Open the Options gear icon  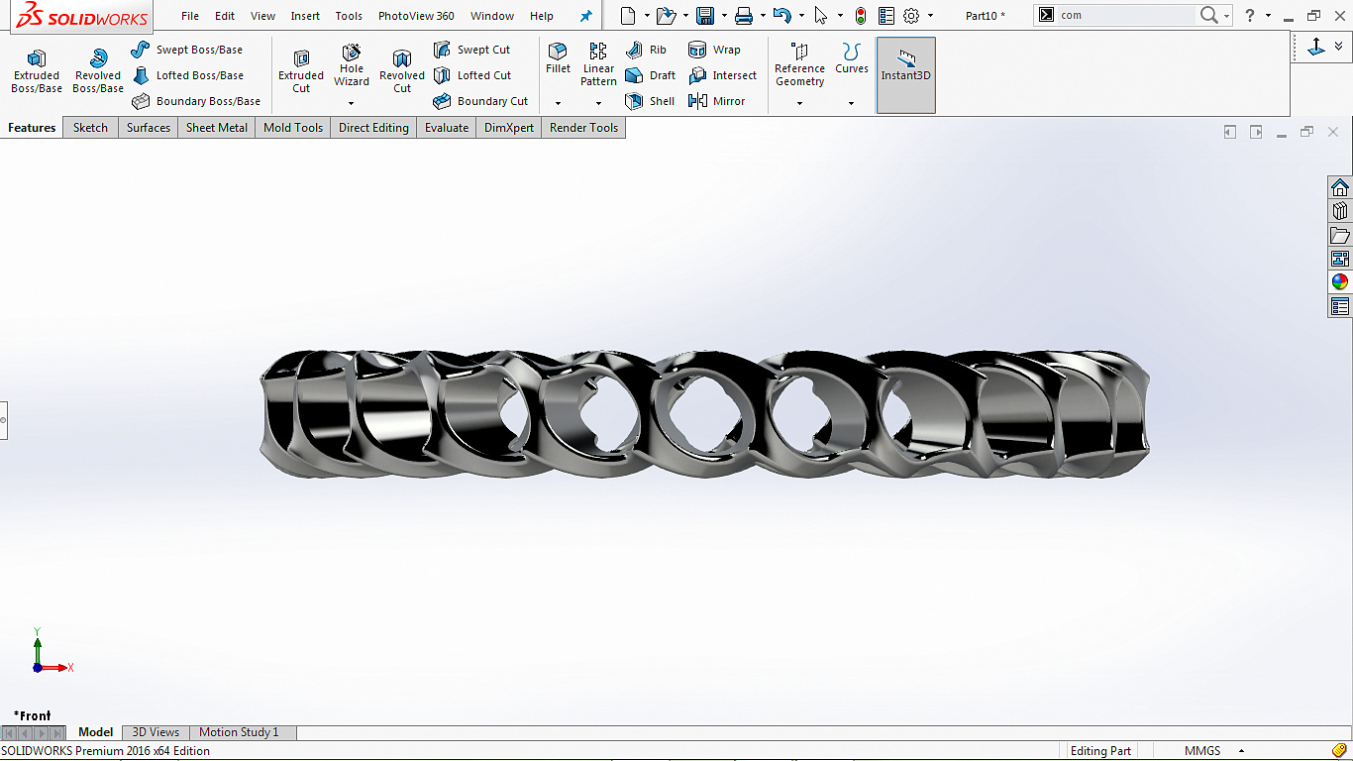pos(911,16)
